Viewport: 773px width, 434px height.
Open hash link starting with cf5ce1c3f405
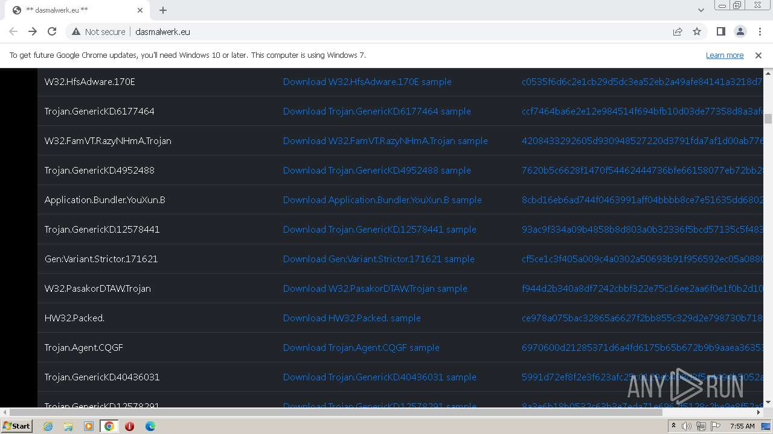click(643, 259)
